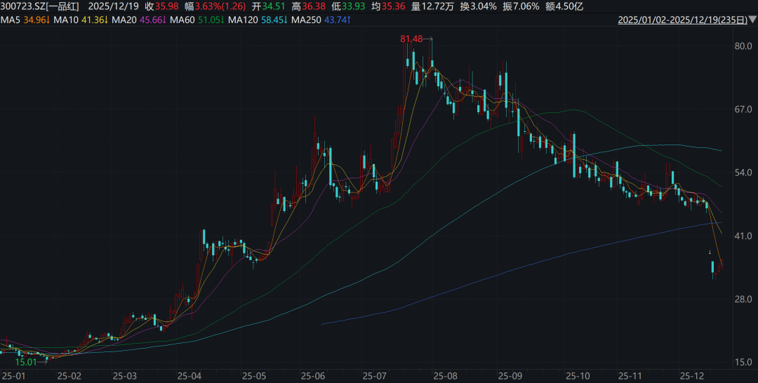The image size is (758, 383).
Task: Click the amplitude value 振7.06%
Action: click(x=521, y=7)
